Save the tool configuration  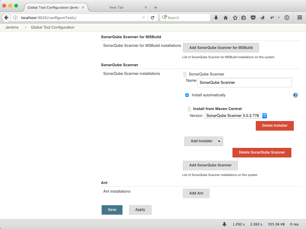coord(112,210)
